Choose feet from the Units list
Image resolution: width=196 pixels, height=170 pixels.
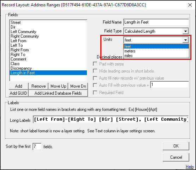(156, 46)
